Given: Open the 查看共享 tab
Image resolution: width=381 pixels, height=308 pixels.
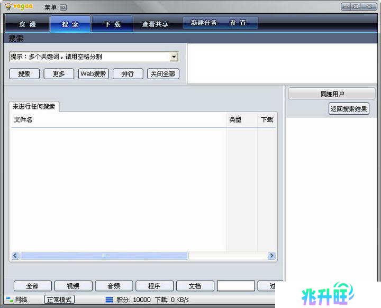Looking at the screenshot, I should click(155, 24).
